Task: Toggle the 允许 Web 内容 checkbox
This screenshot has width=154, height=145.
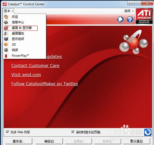Action: (x=8, y=132)
